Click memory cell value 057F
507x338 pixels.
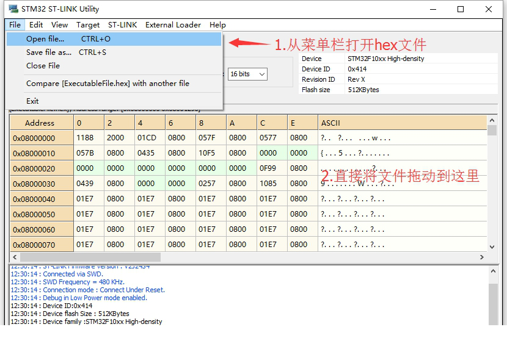coord(211,138)
